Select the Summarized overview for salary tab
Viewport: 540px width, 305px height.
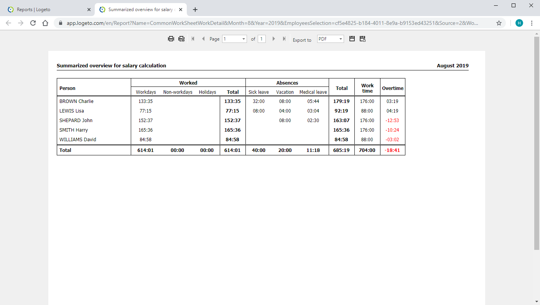(x=140, y=10)
